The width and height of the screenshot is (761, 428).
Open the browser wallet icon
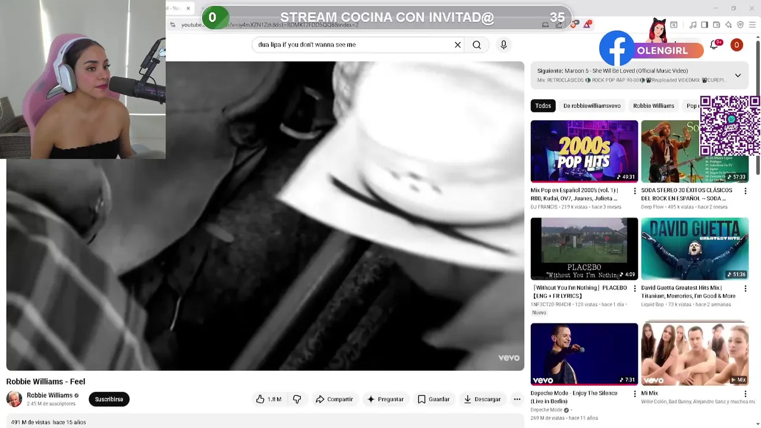click(716, 25)
